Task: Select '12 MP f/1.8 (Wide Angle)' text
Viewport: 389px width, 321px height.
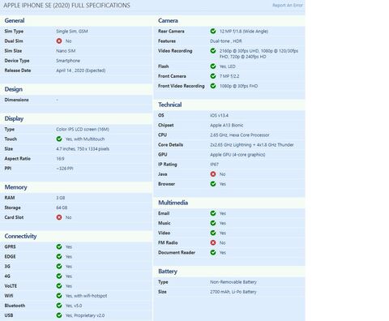Action: 244,31
